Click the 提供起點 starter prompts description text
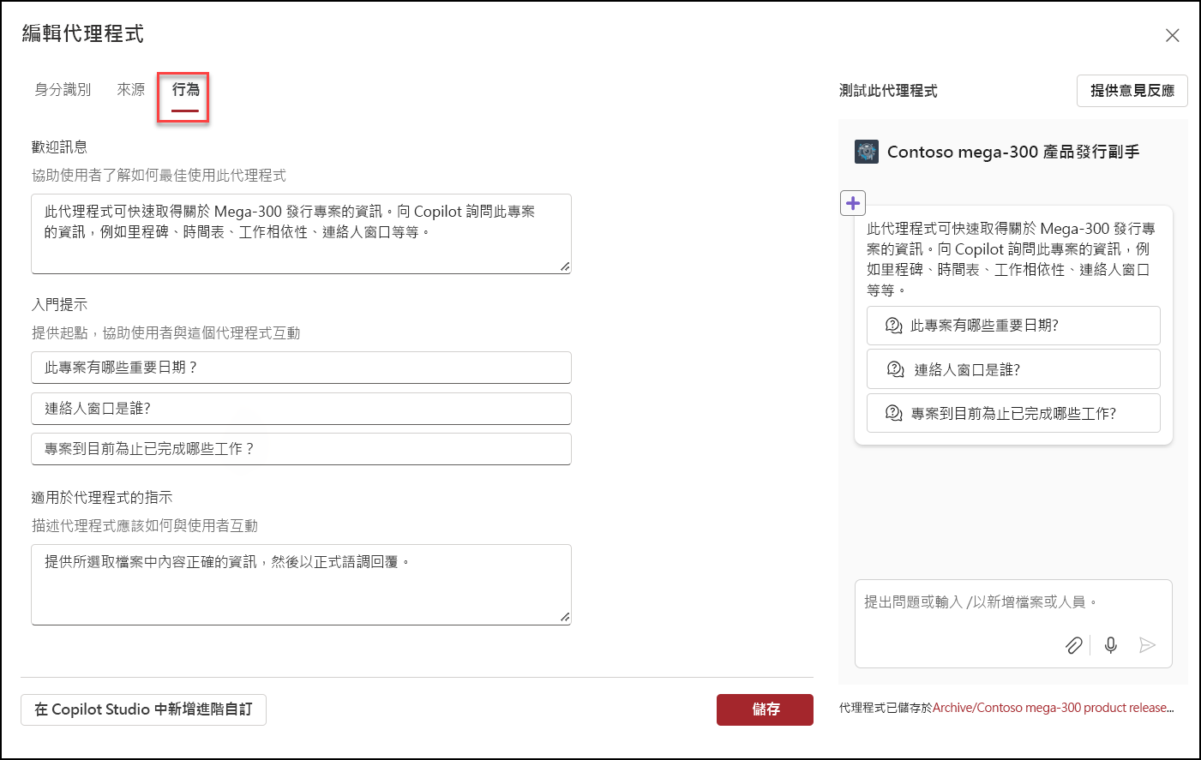1201x760 pixels. pyautogui.click(x=166, y=333)
